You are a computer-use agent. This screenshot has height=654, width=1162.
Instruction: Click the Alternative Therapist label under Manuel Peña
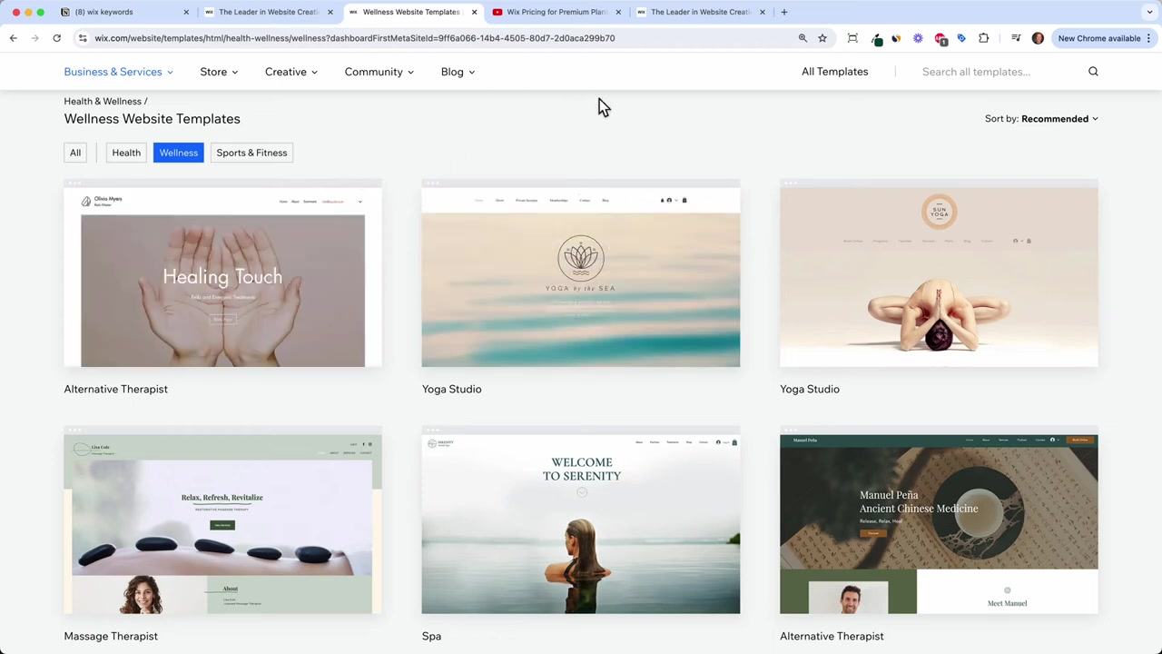(x=832, y=636)
